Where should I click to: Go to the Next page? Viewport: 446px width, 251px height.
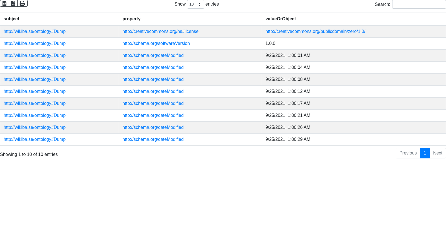click(x=438, y=153)
